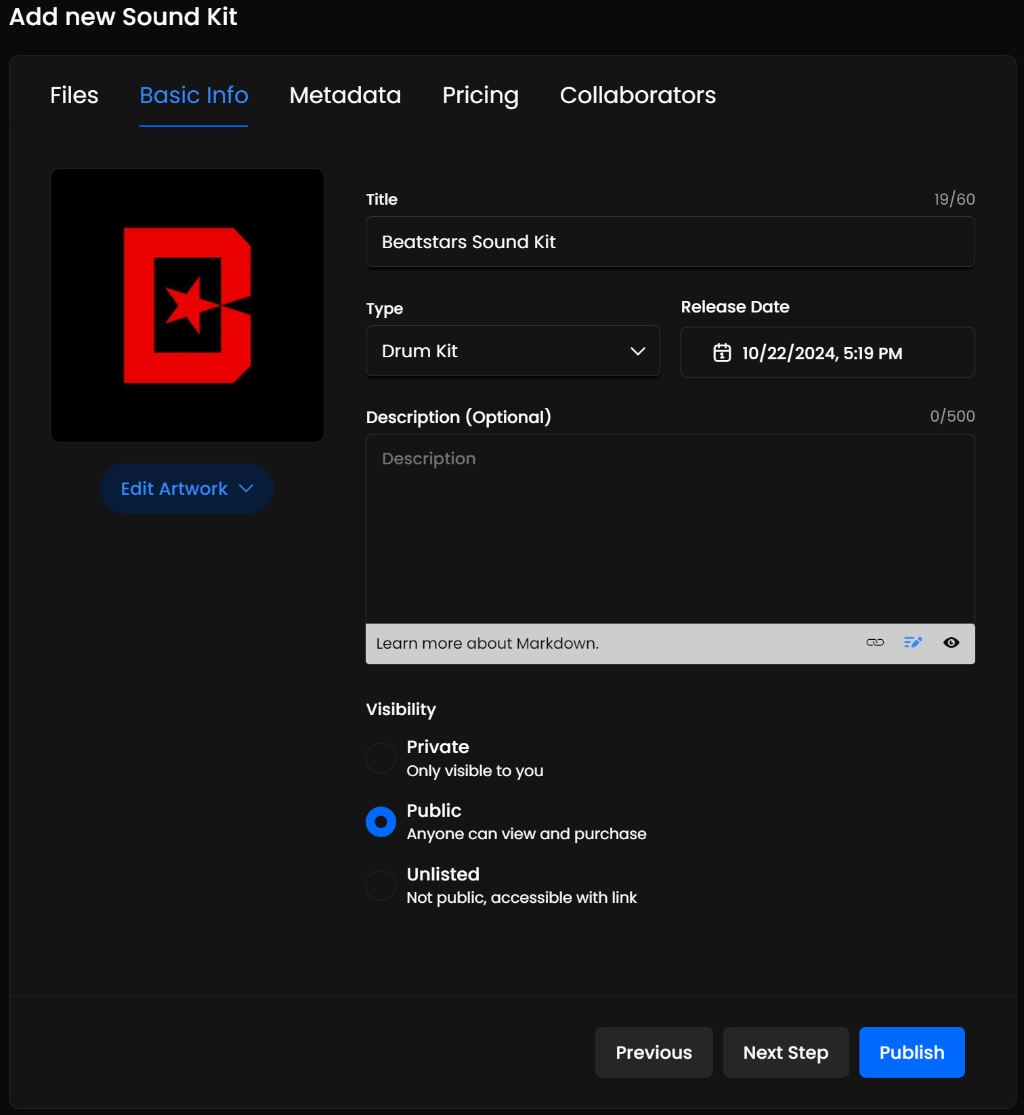Click the link icon in Markdown toolbar
This screenshot has height=1115, width=1024.
(x=875, y=643)
